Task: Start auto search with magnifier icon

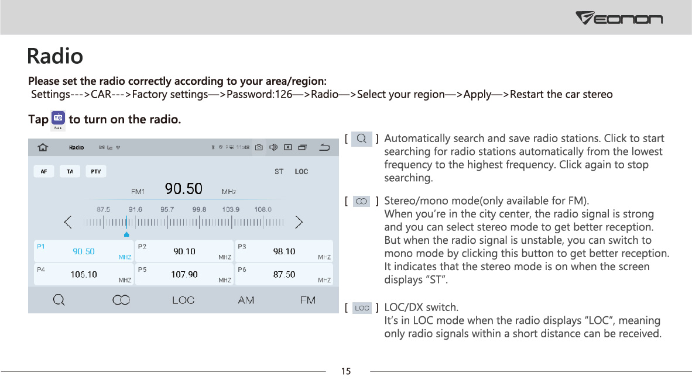Action: 59,300
